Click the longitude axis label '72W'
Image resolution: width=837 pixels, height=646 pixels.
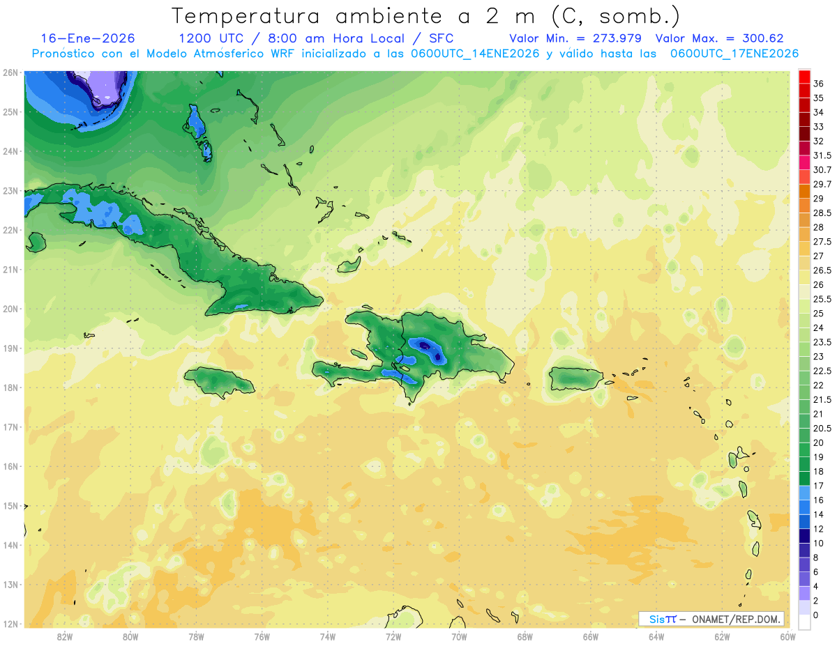393,637
